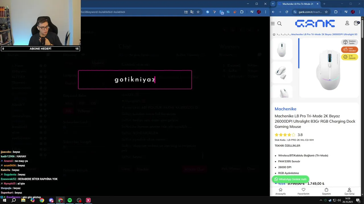Click the GANK logo
This screenshot has width=364, height=204.
315,24
